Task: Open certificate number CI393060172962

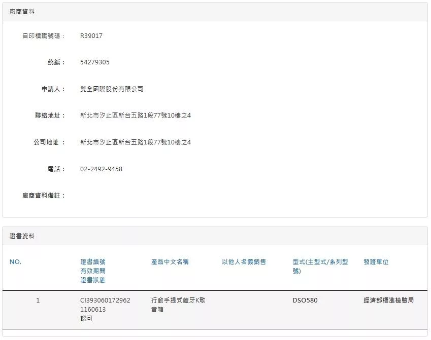Action: (105, 300)
